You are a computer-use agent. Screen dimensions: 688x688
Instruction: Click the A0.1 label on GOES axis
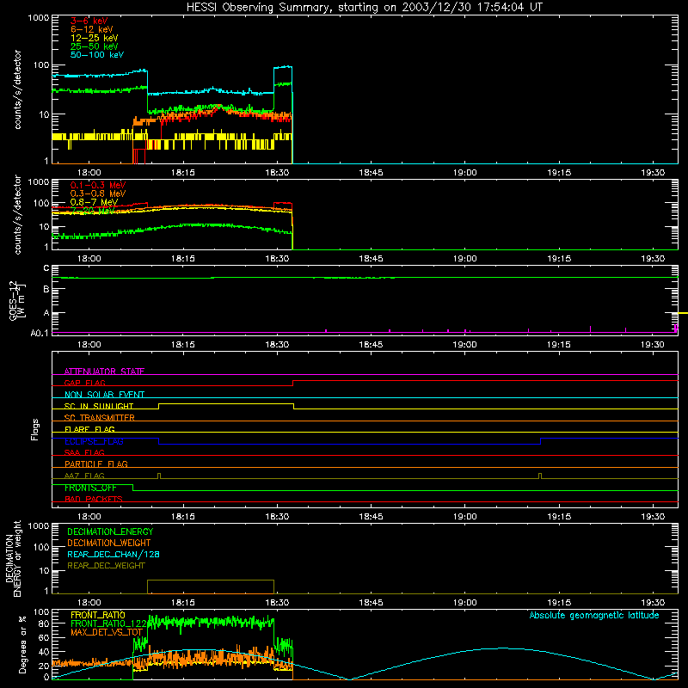pyautogui.click(x=40, y=333)
